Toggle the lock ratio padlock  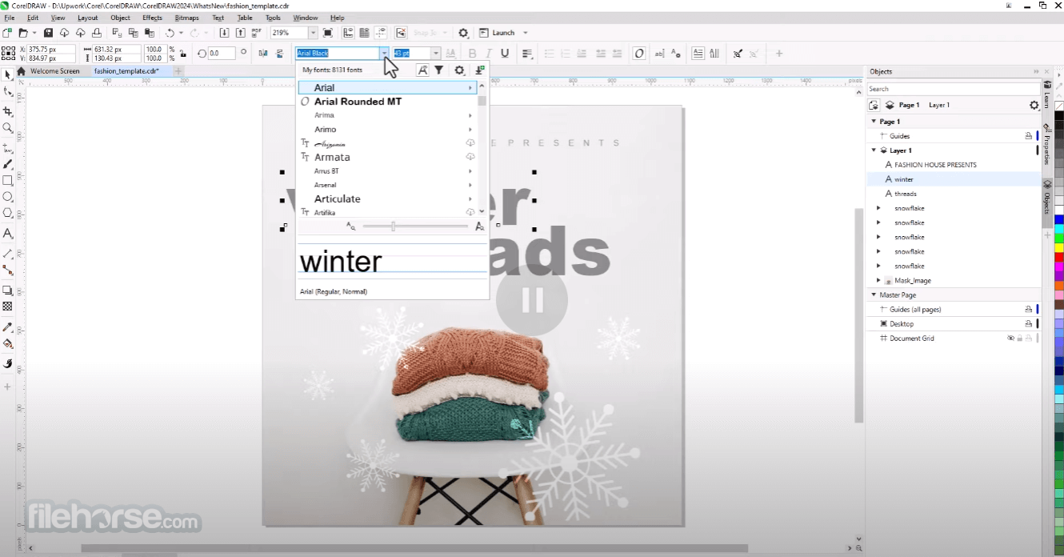[183, 54]
